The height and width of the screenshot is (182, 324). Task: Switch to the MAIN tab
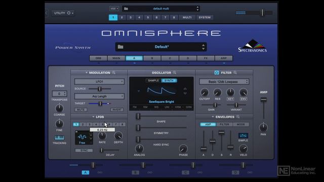tap(116, 58)
